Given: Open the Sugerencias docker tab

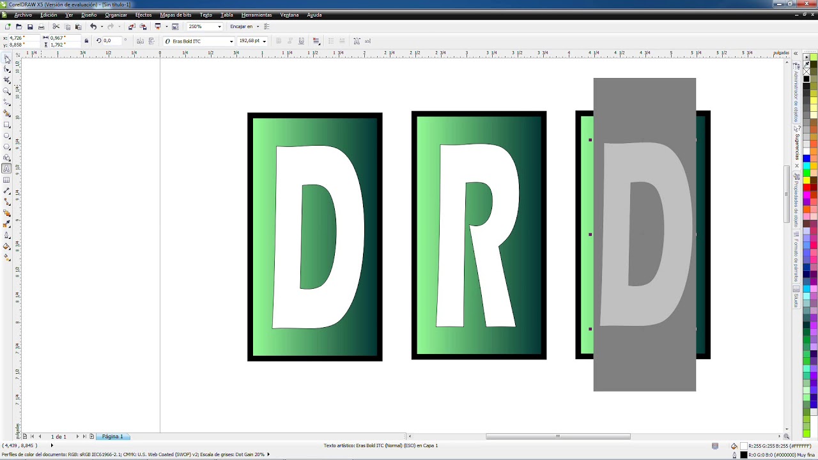Looking at the screenshot, I should pyautogui.click(x=797, y=146).
